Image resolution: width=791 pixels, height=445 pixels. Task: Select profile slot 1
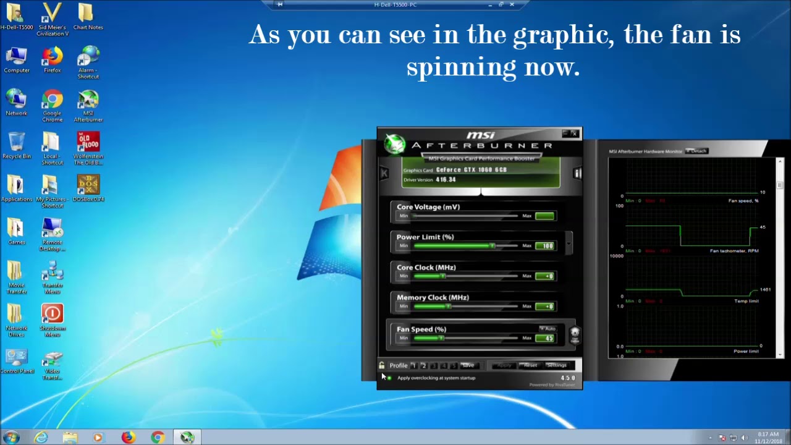(413, 365)
